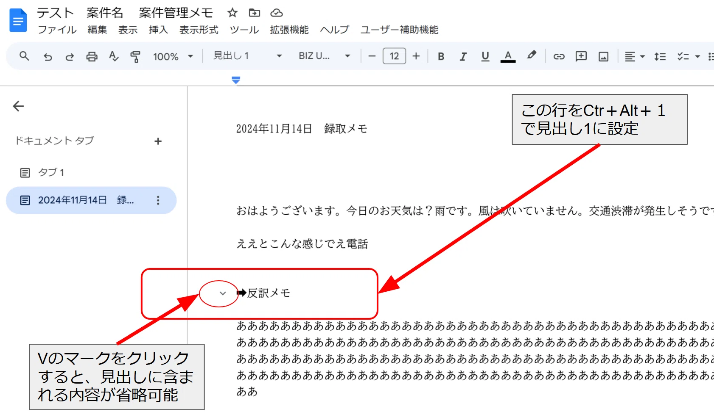Select the 2024年11月14日 録... tab
The height and width of the screenshot is (420, 714).
point(91,200)
